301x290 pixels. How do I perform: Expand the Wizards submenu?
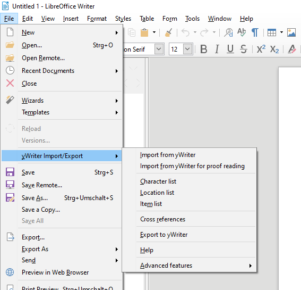click(x=116, y=101)
